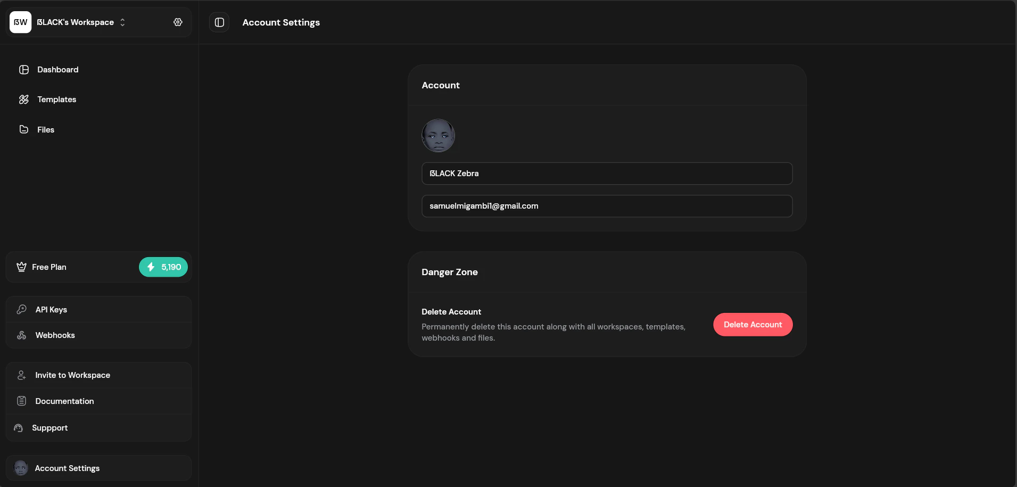Click the Templates icon

tap(24, 100)
